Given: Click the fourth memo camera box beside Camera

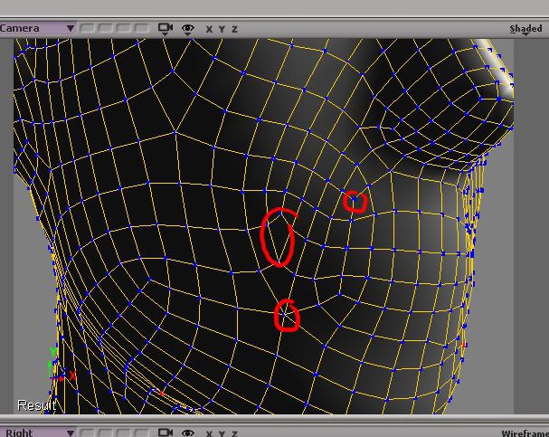Looking at the screenshot, I should (x=142, y=28).
